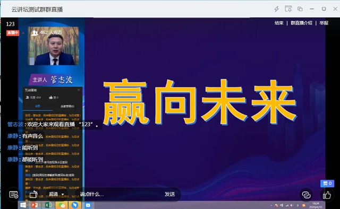
Task: Click the rotate screen icon beside 超清
Action: [33, 194]
